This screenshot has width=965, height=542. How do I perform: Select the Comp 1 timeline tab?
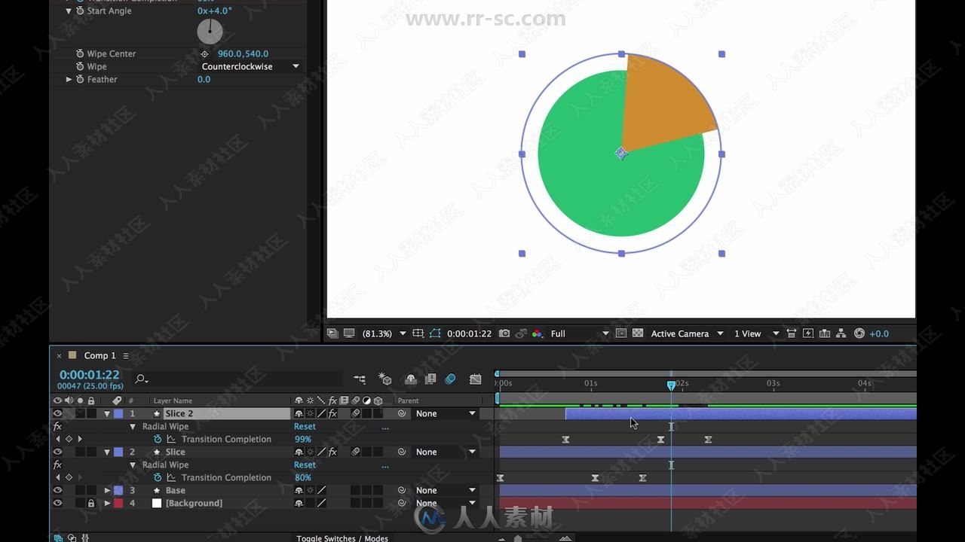(x=100, y=355)
